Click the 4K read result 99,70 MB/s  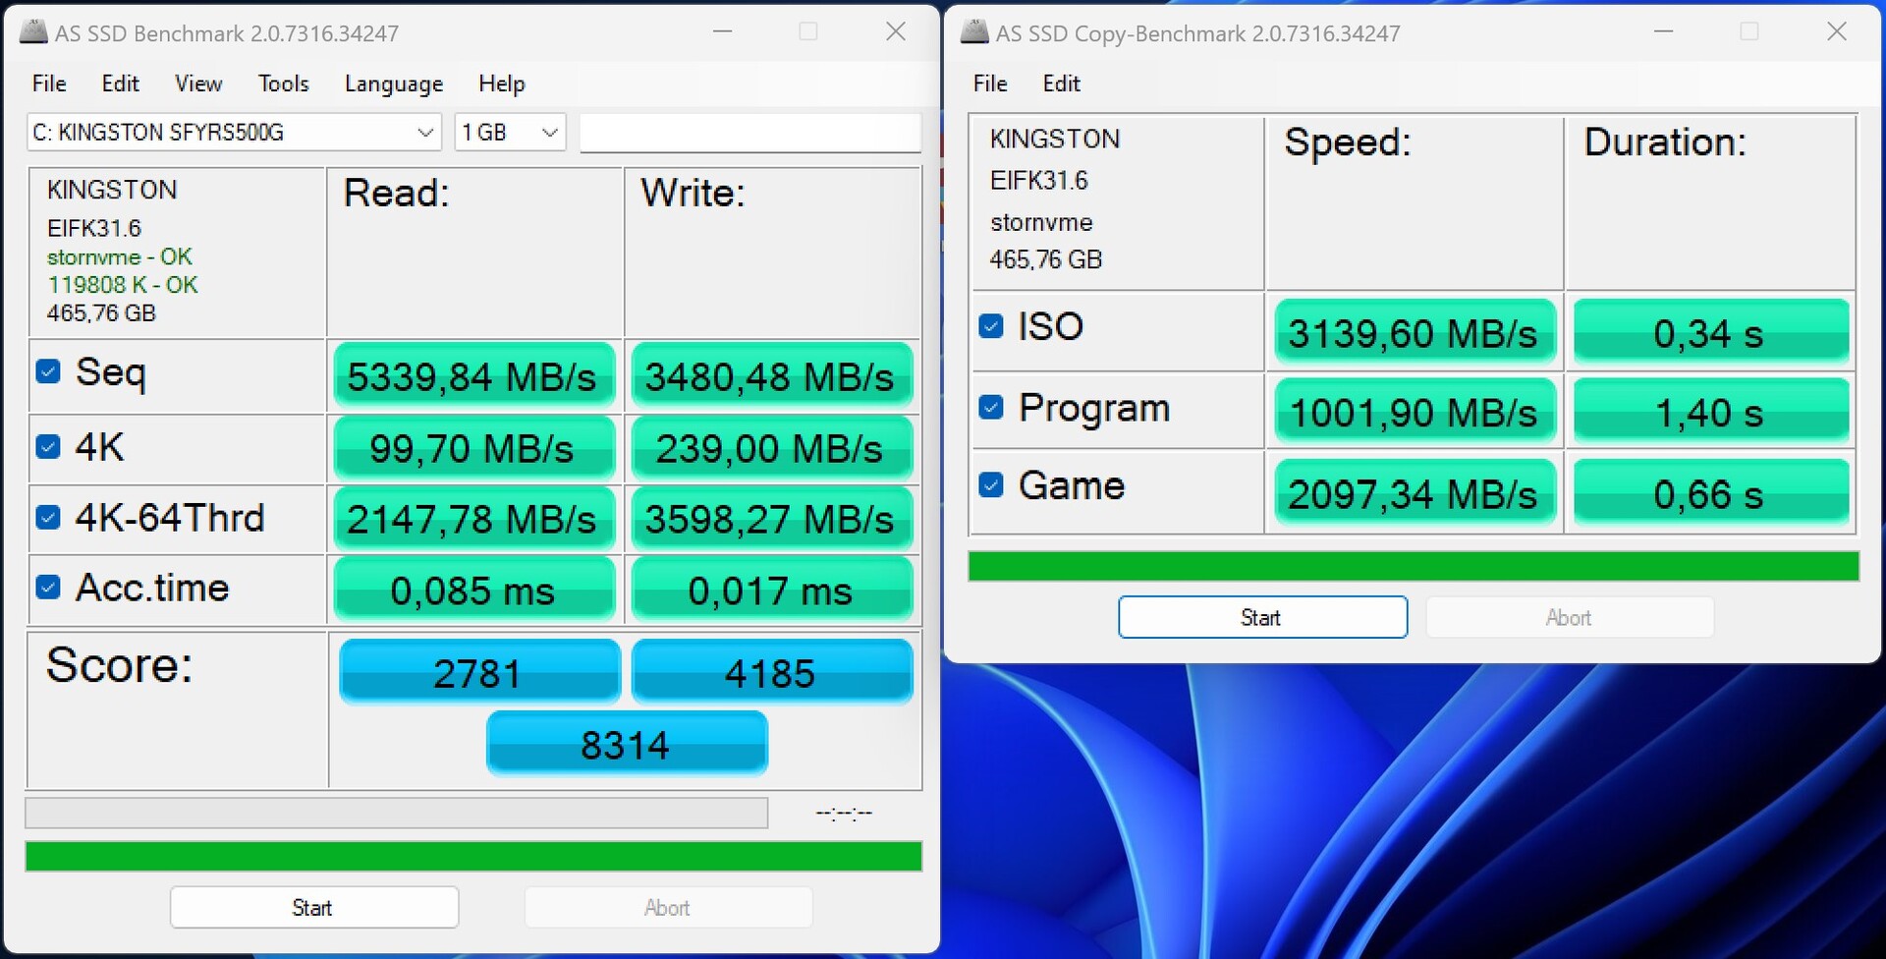click(x=474, y=448)
